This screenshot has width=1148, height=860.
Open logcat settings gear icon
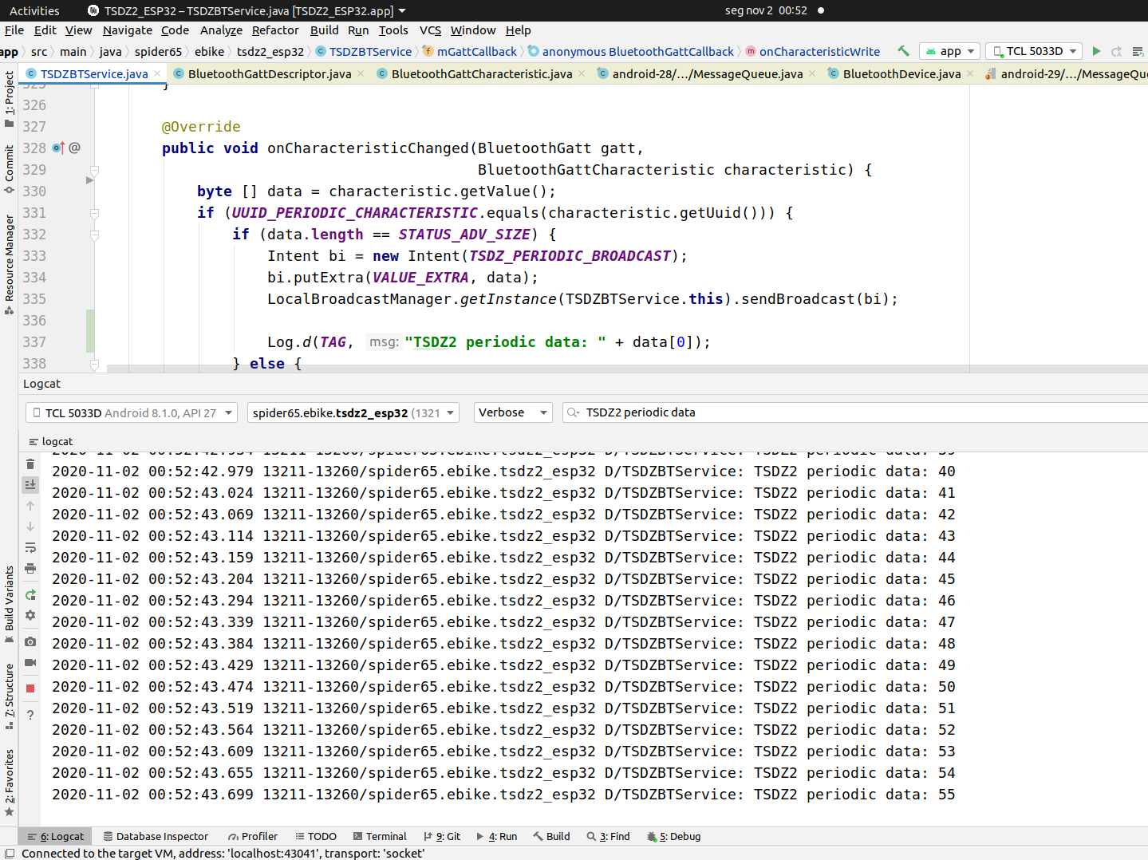click(x=30, y=615)
